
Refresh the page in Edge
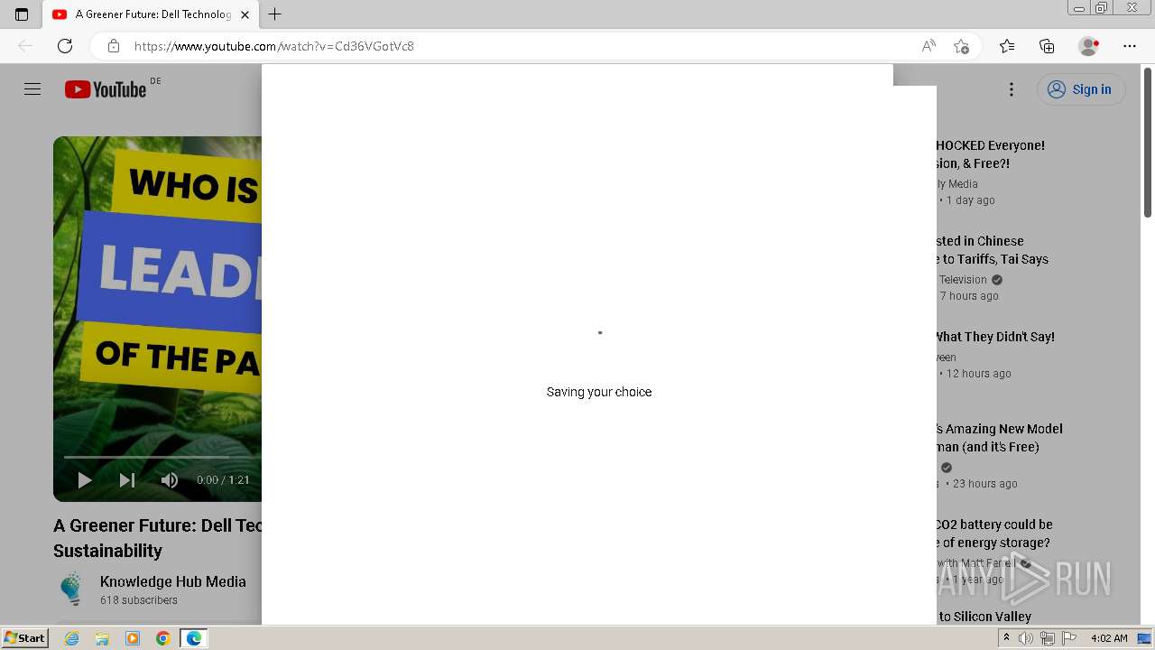click(x=65, y=46)
